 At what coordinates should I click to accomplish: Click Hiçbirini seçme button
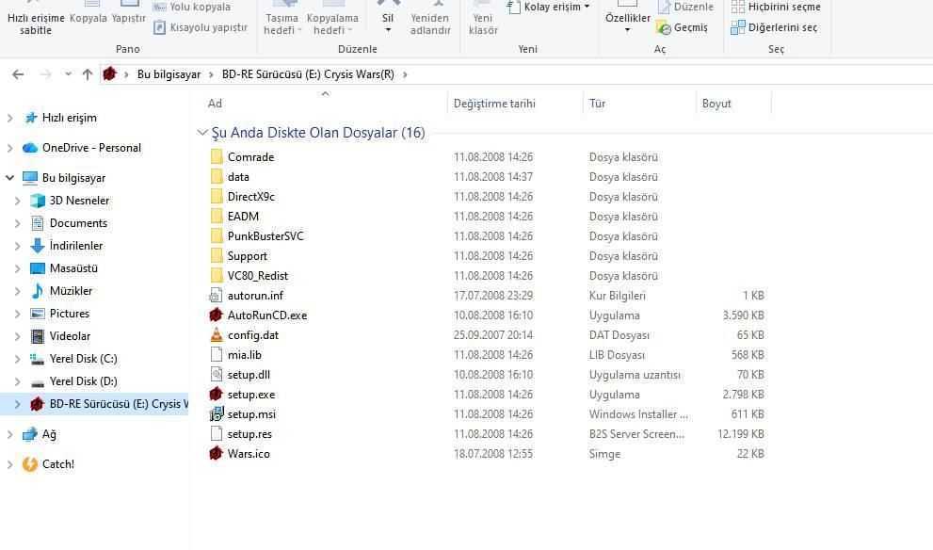pos(776,8)
